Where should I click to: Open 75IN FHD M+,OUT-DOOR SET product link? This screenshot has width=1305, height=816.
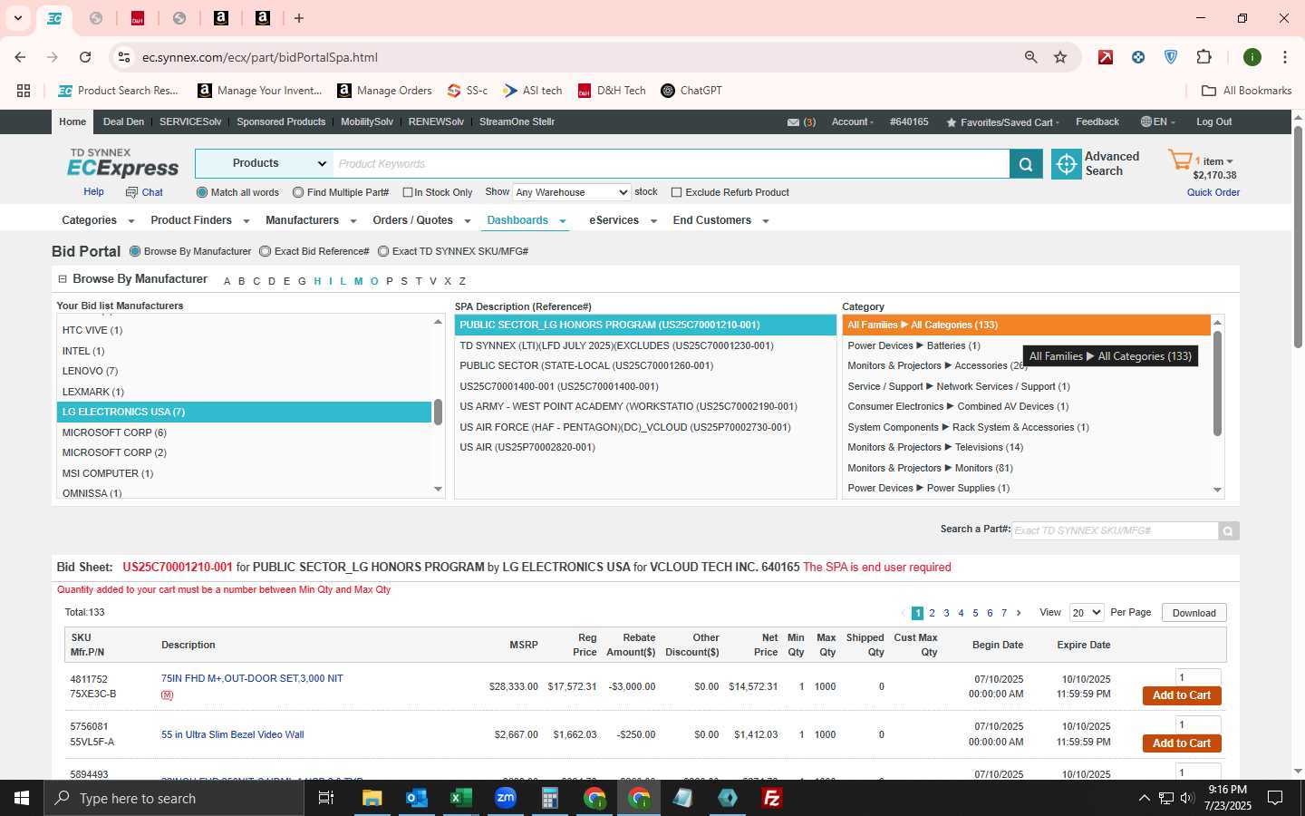[x=252, y=679]
